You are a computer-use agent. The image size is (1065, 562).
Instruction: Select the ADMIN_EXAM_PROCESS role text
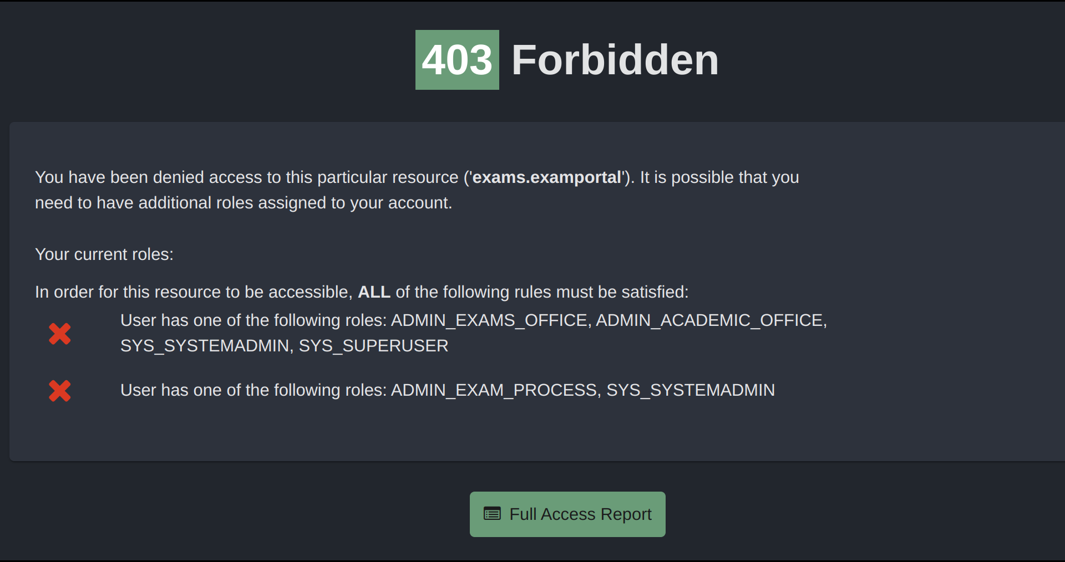[x=495, y=390]
